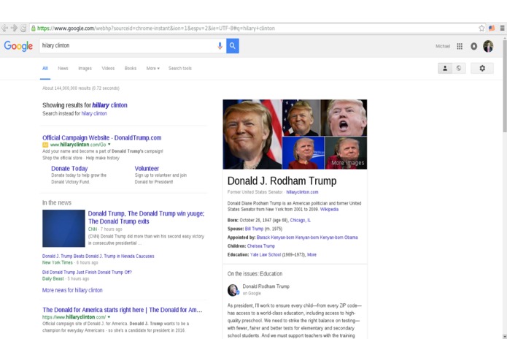Open the large portrait image in knowledge panel
This screenshot has width=507, height=361.
[252, 134]
